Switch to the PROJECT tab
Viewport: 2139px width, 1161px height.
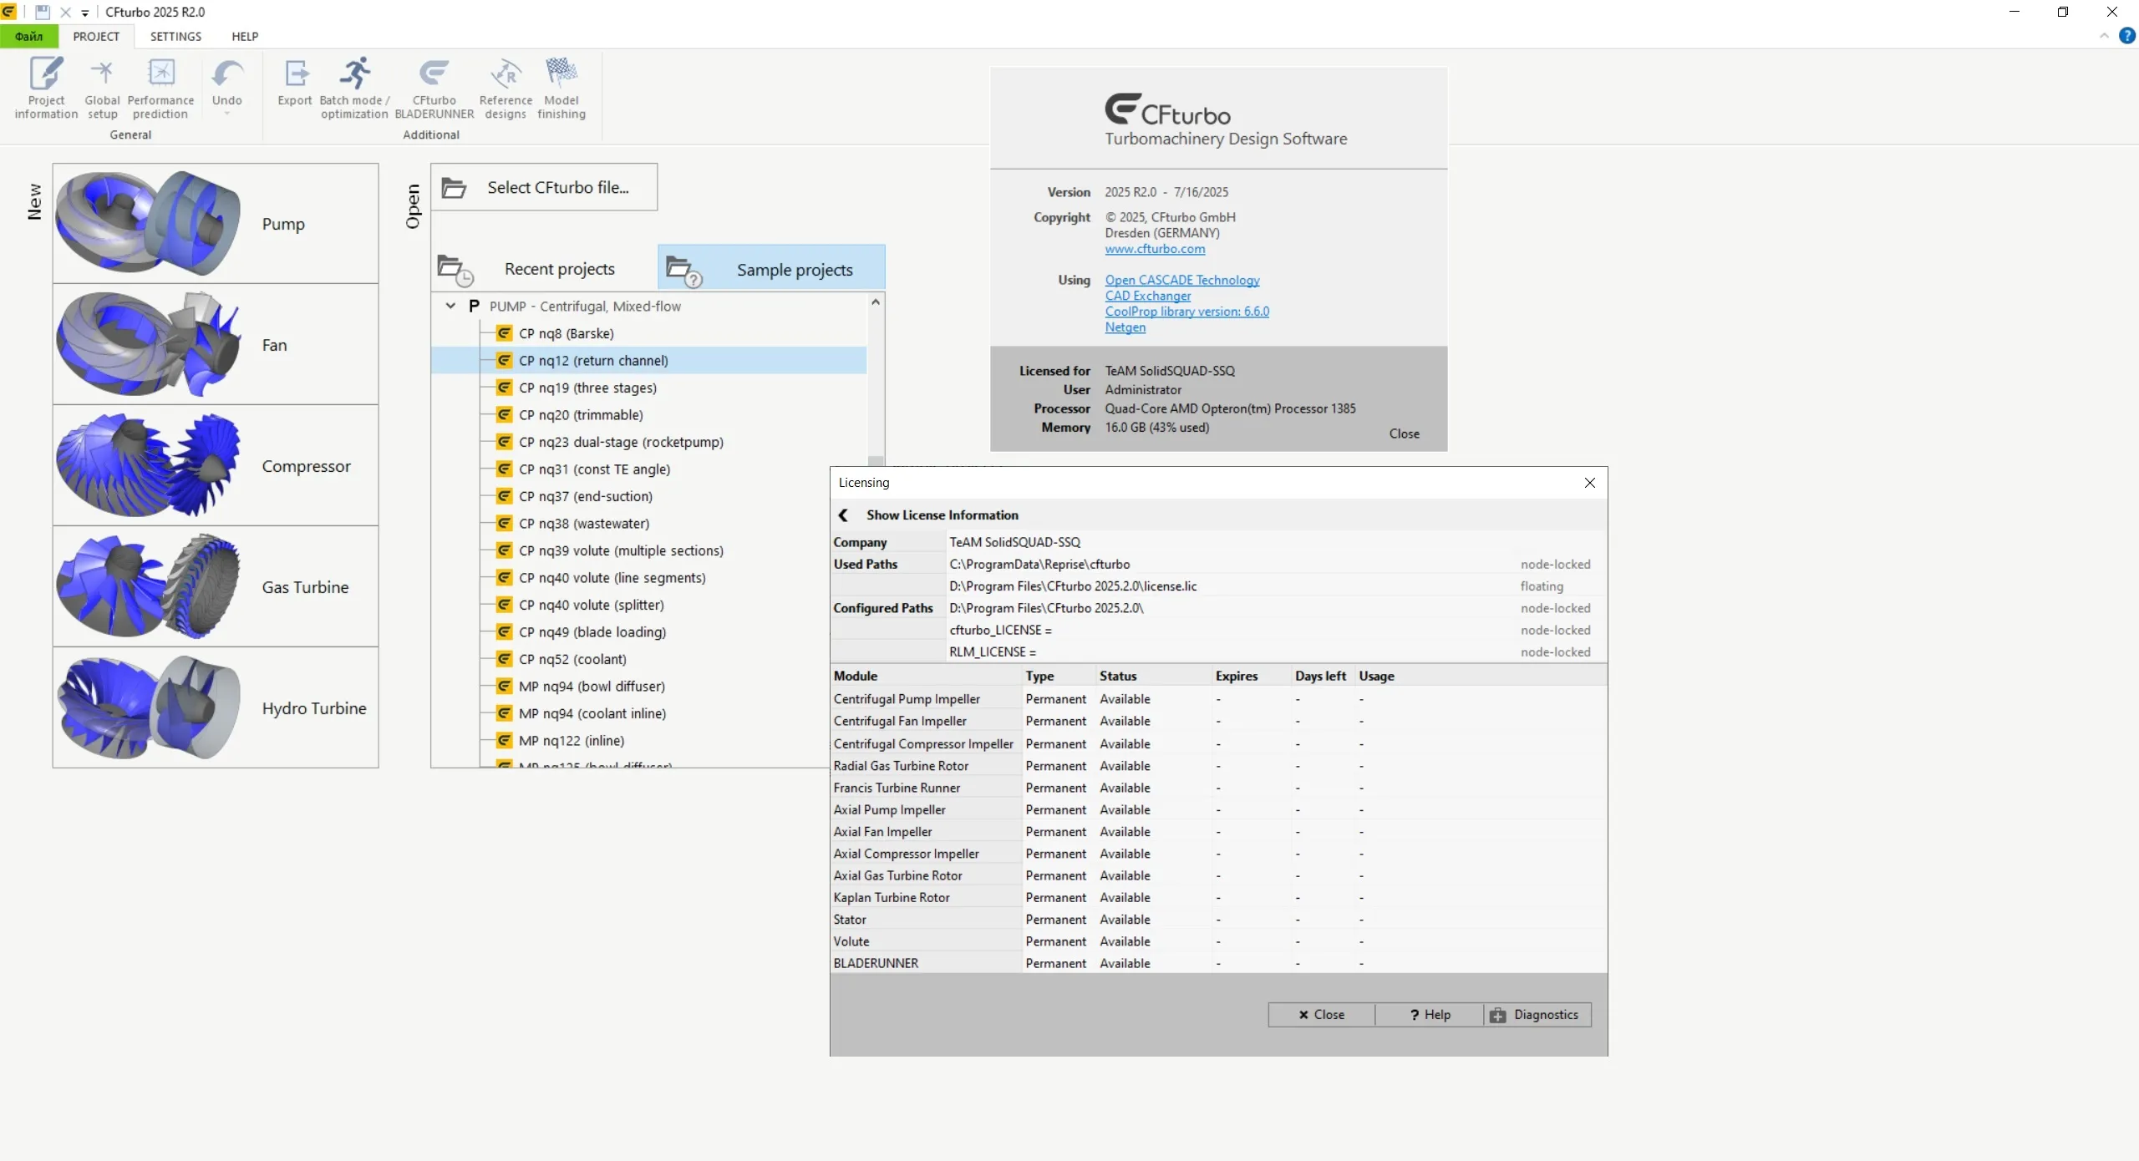point(96,36)
